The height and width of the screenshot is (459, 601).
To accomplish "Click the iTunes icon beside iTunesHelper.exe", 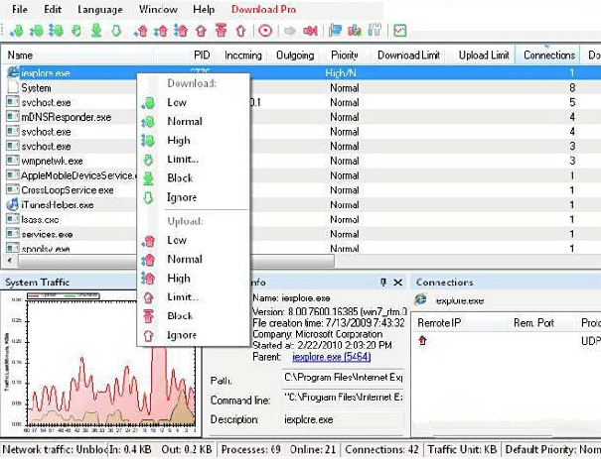I will click(12, 204).
